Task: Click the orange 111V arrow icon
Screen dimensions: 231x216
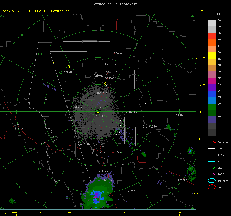Action: click(211, 155)
